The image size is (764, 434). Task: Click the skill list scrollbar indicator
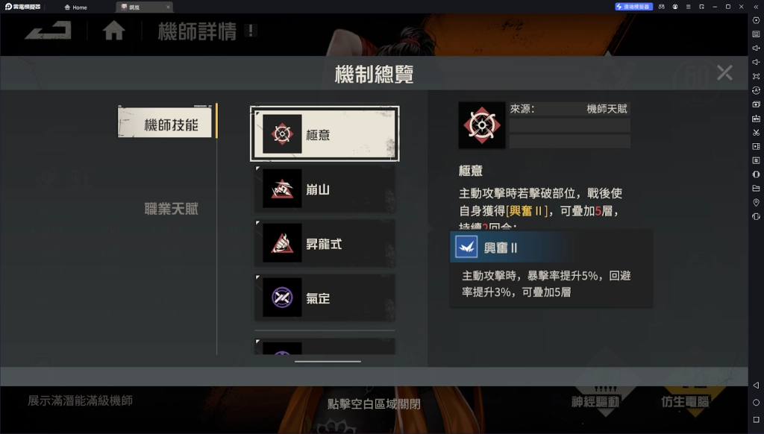coord(328,362)
